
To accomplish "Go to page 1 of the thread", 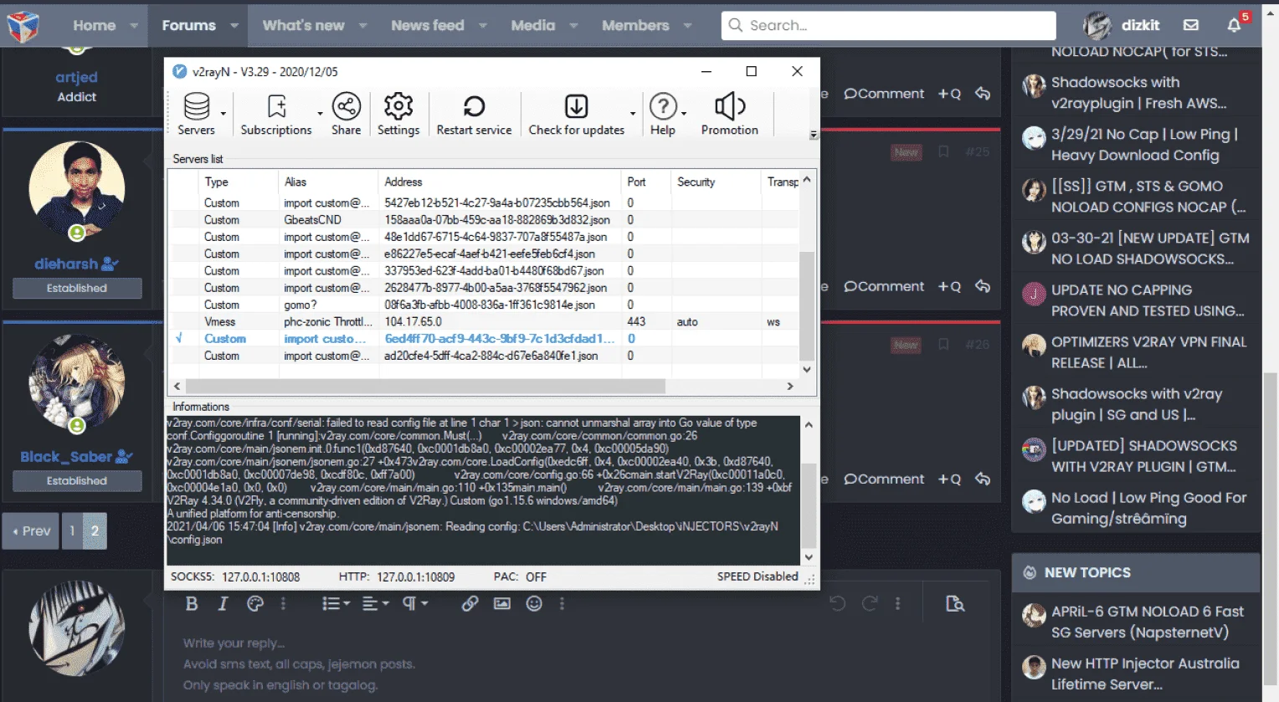I will pyautogui.click(x=72, y=531).
